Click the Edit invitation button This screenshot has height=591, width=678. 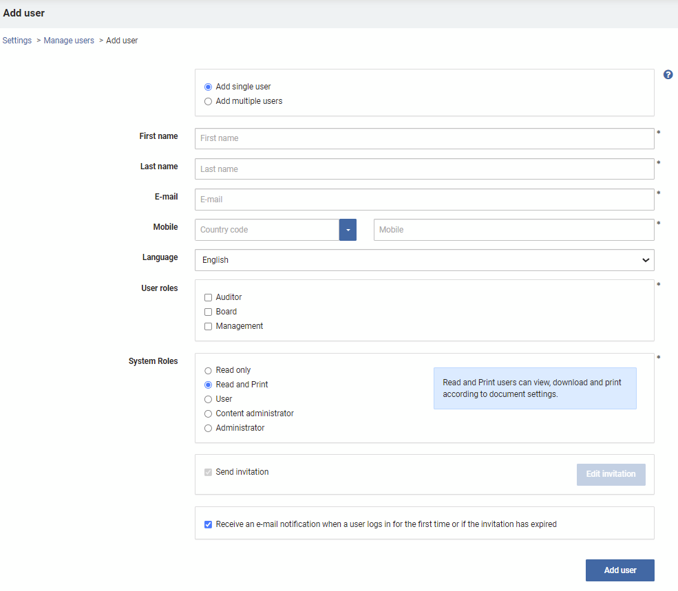coord(611,474)
